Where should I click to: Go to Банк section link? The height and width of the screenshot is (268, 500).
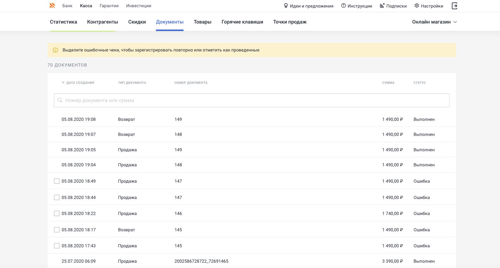pyautogui.click(x=67, y=6)
